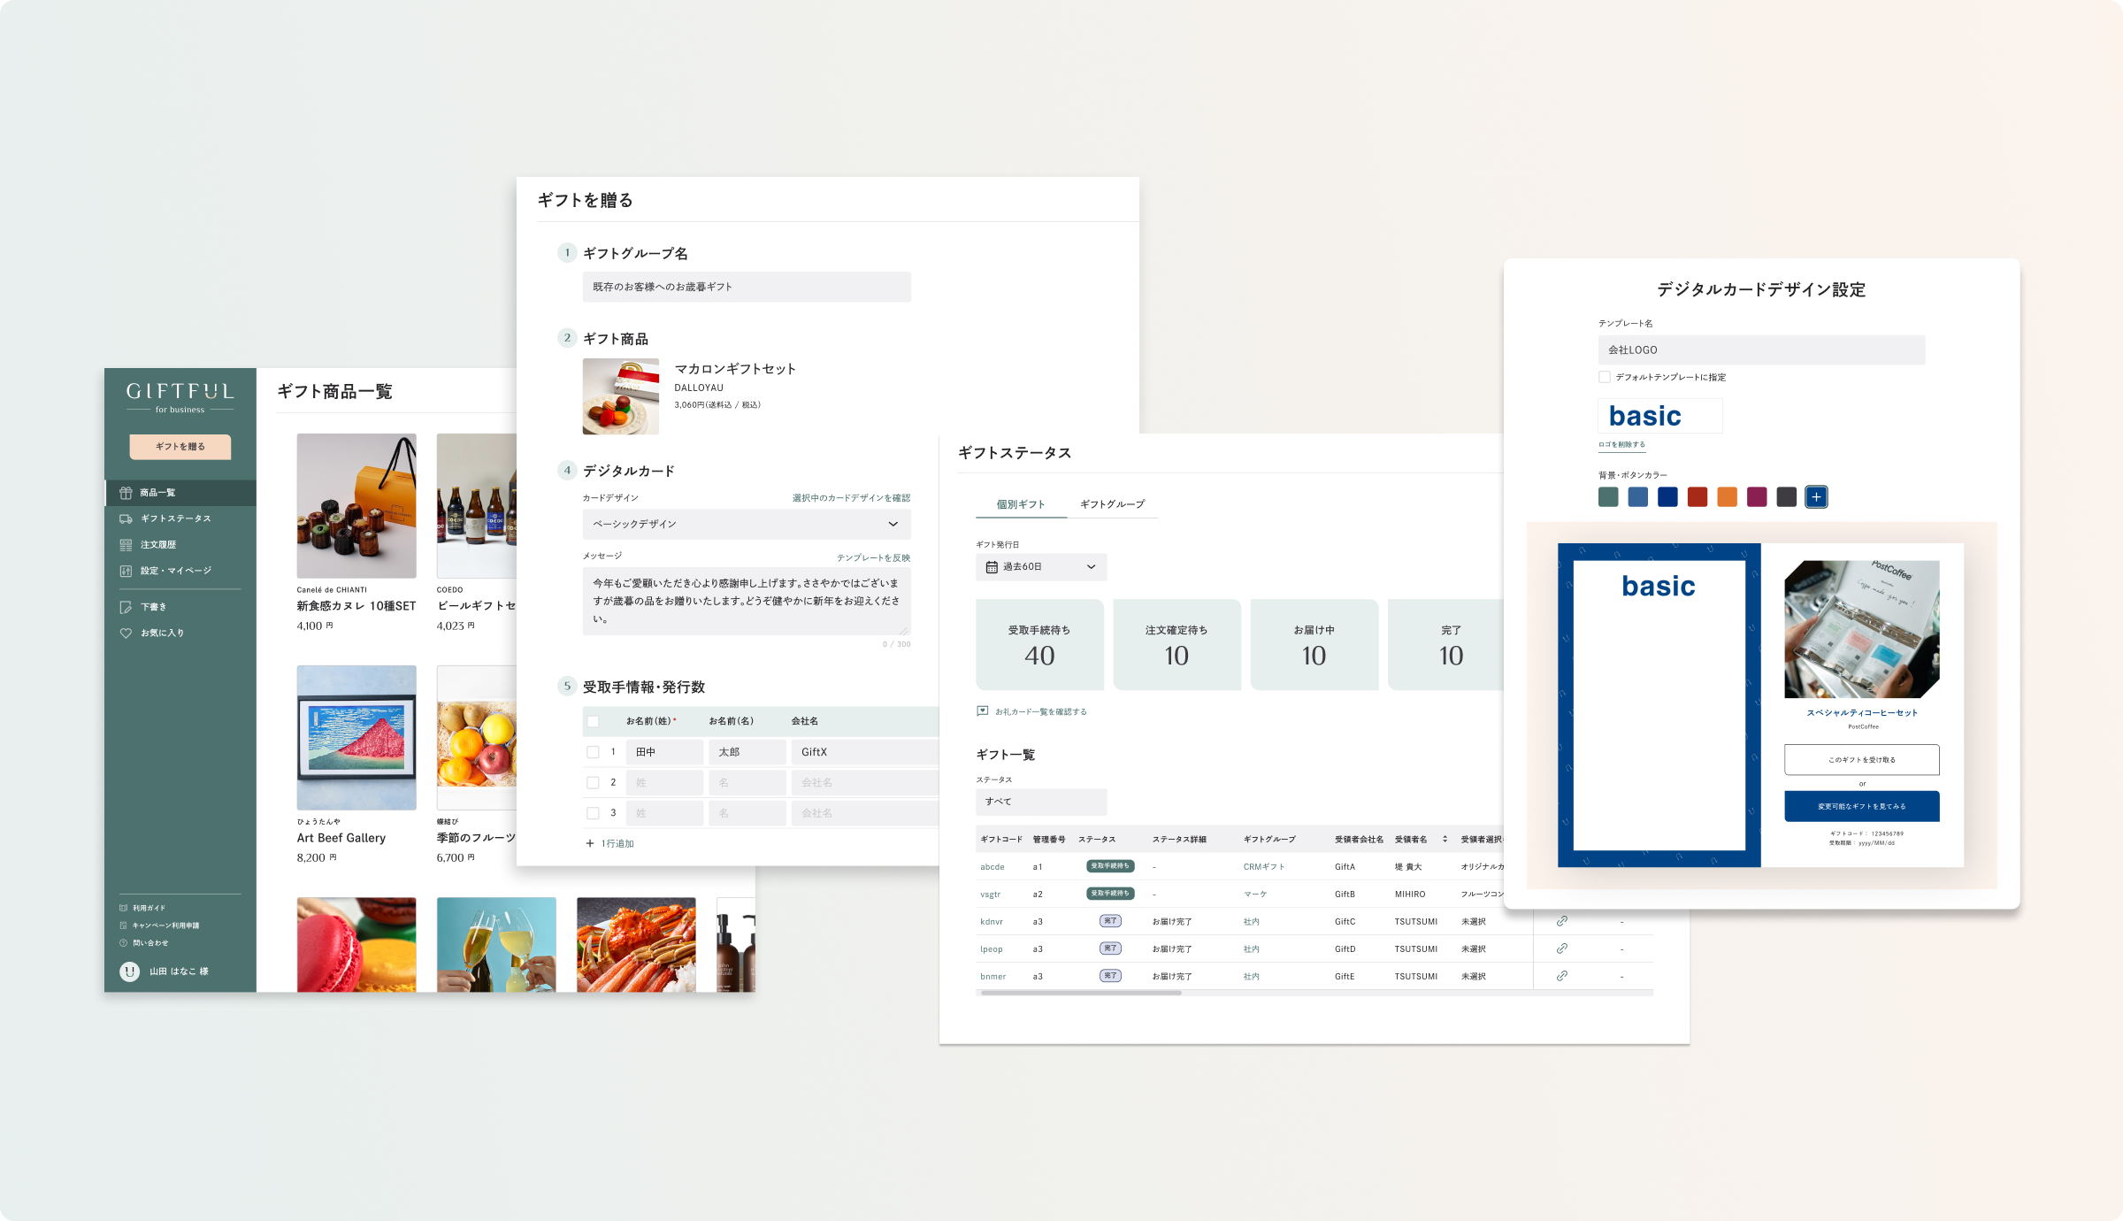
Task: Open the すべて status filter dropdown
Action: [1040, 802]
